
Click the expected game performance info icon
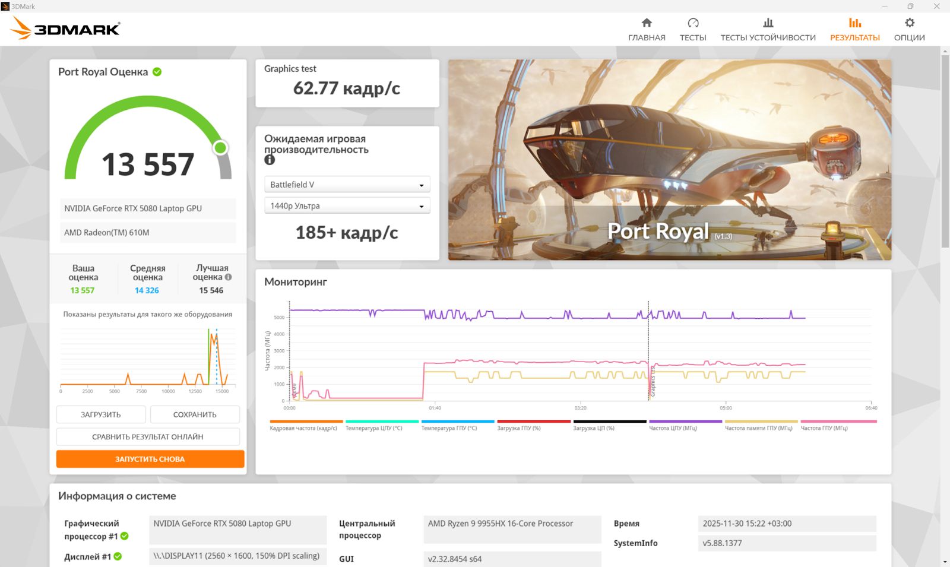point(270,160)
